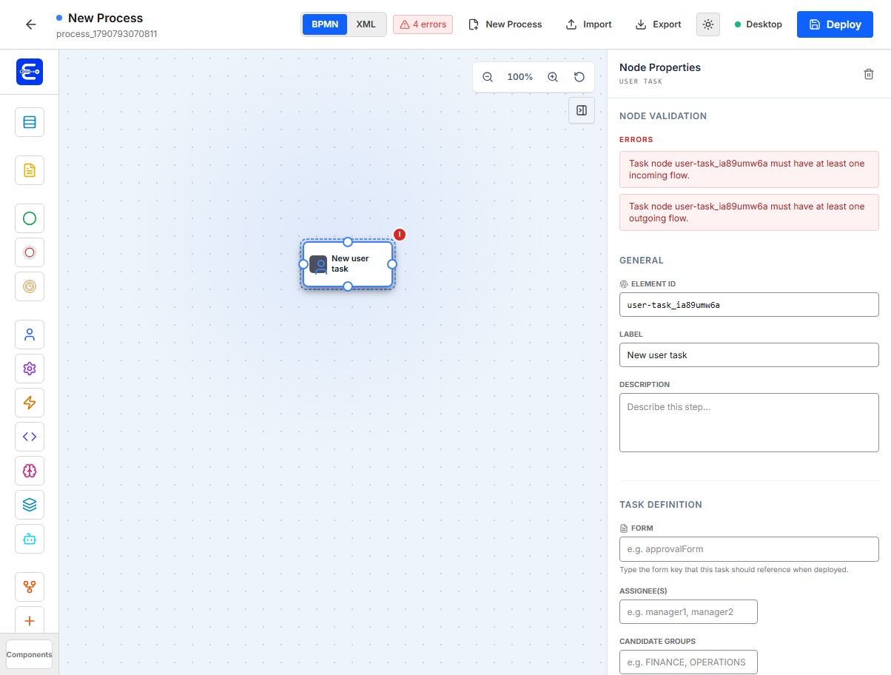Click the app logo in the sidebar
The height and width of the screenshot is (675, 891).
point(30,72)
